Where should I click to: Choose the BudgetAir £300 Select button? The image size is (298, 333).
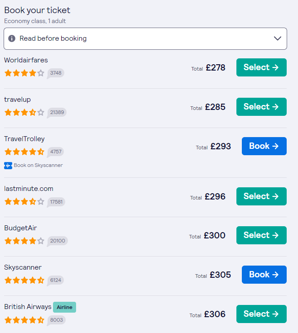[x=261, y=235]
